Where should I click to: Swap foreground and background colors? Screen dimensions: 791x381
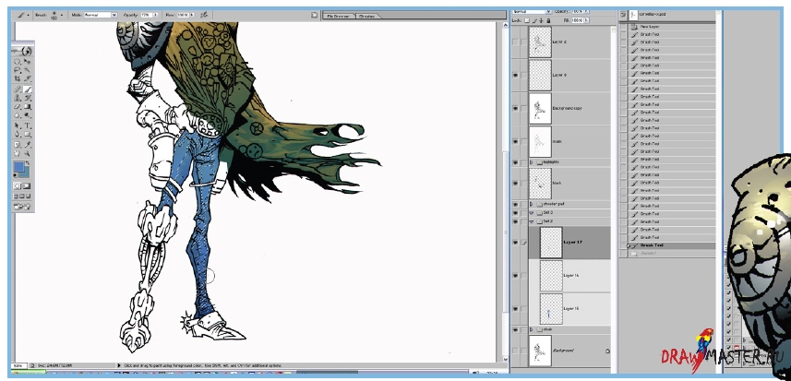point(28,164)
